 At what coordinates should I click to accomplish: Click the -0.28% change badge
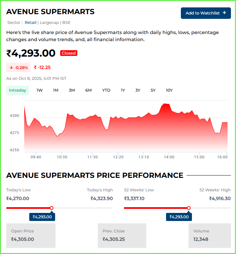(x=19, y=67)
